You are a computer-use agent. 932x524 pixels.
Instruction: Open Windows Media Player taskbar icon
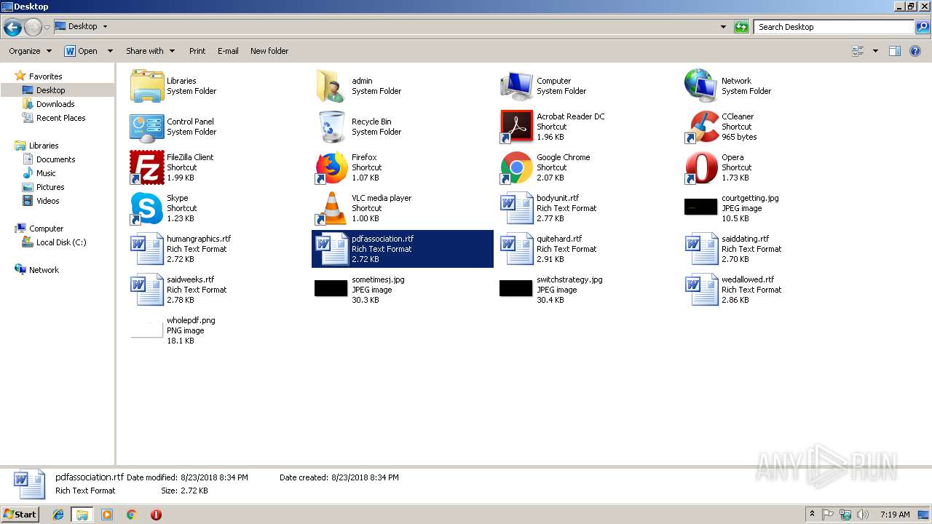coord(107,515)
